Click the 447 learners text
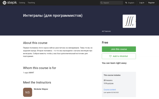 point(106,31)
